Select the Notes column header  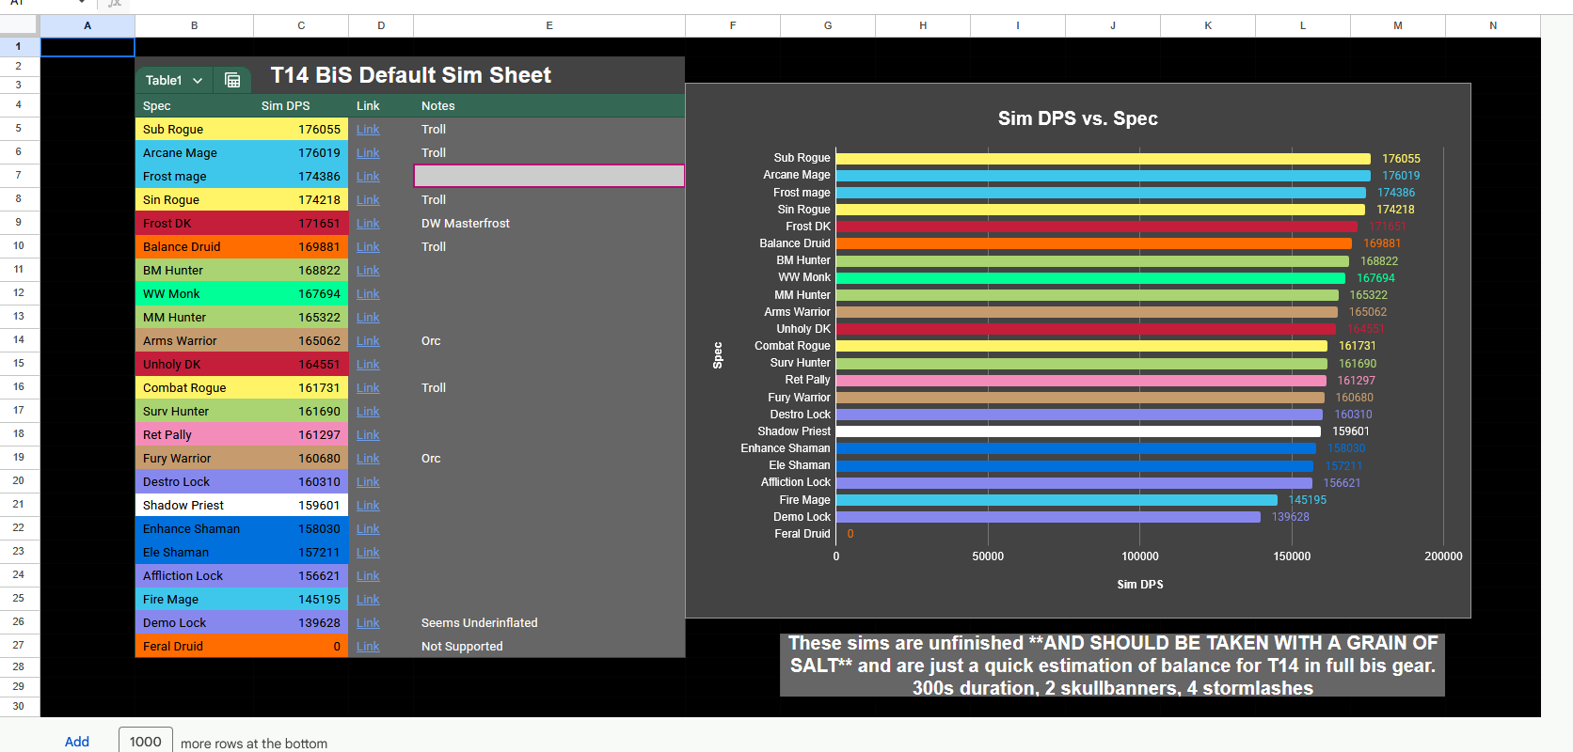click(x=549, y=106)
